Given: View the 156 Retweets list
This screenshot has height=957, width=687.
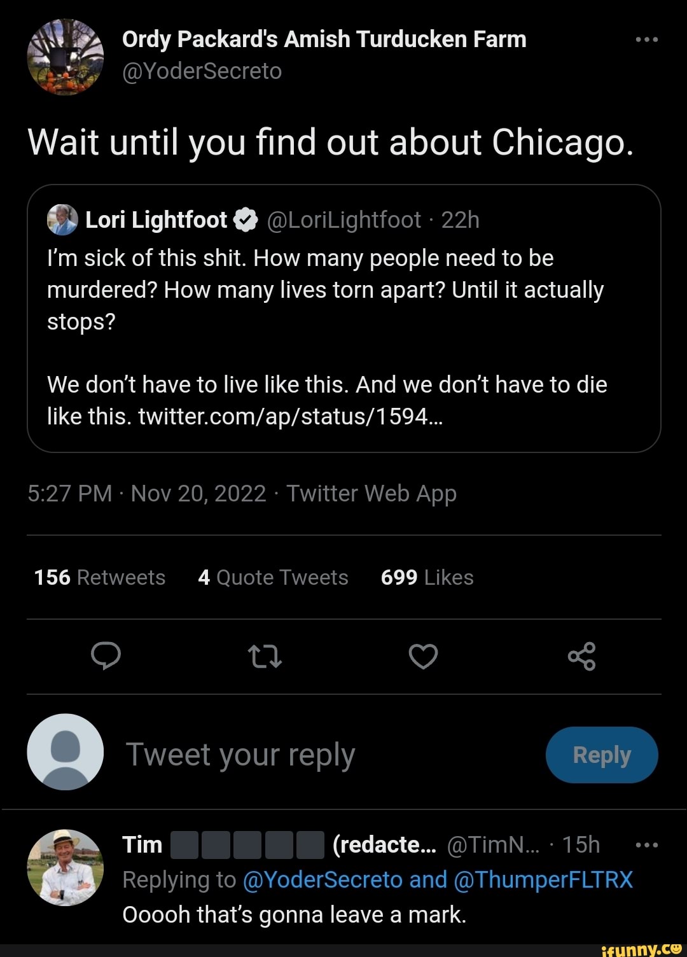Looking at the screenshot, I should (100, 577).
